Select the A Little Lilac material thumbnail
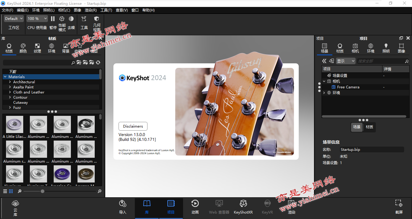This screenshot has width=412, height=219. pyautogui.click(x=14, y=125)
